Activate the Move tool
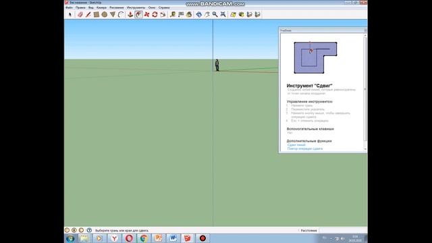Screen dimensions: 432x243 pyautogui.click(x=146, y=15)
